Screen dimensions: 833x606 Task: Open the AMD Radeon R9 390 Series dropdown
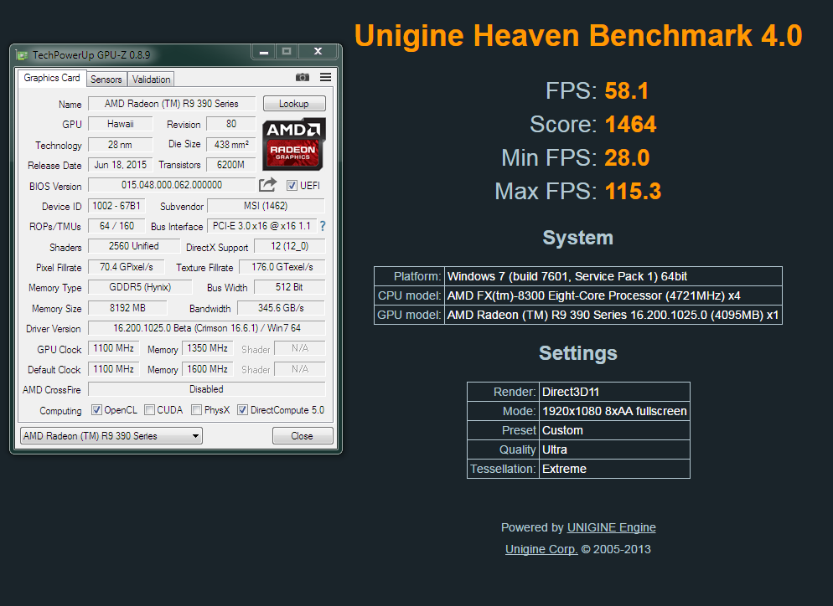111,435
